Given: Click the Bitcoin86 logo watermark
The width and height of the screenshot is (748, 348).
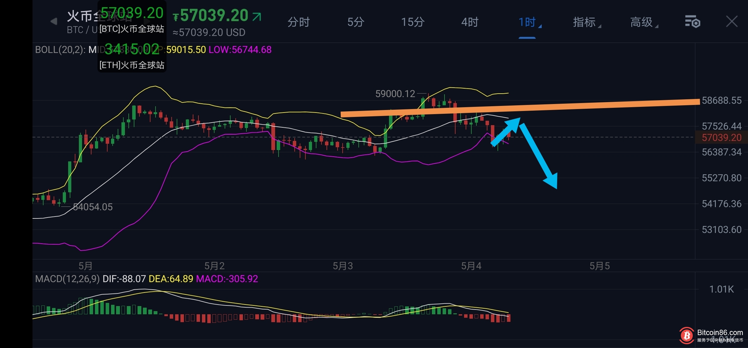Looking at the screenshot, I should pos(687,335).
